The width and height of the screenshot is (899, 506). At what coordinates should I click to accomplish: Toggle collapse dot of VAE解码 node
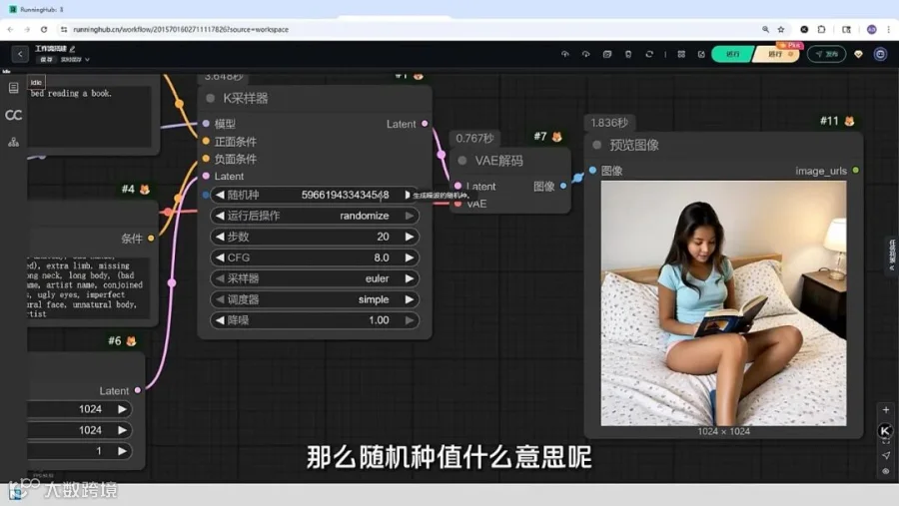(x=462, y=161)
